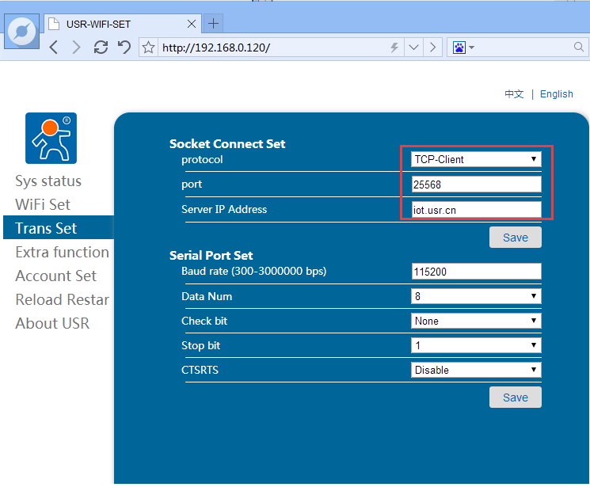Go to Sys status in sidebar
Screen dimensions: 590x487
coord(48,181)
